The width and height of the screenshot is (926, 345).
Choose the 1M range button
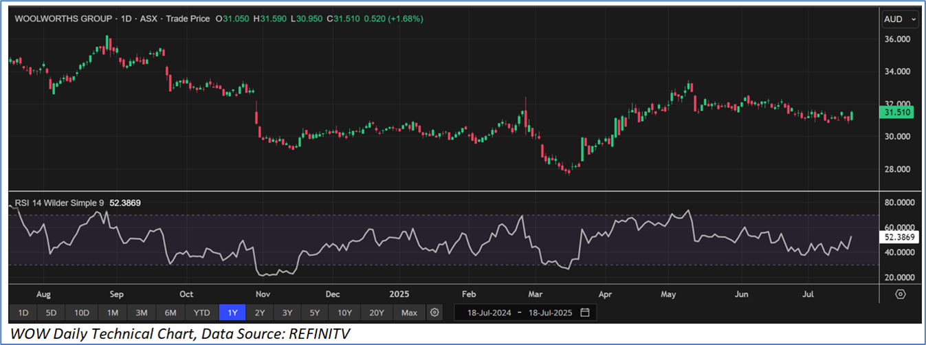tap(113, 313)
